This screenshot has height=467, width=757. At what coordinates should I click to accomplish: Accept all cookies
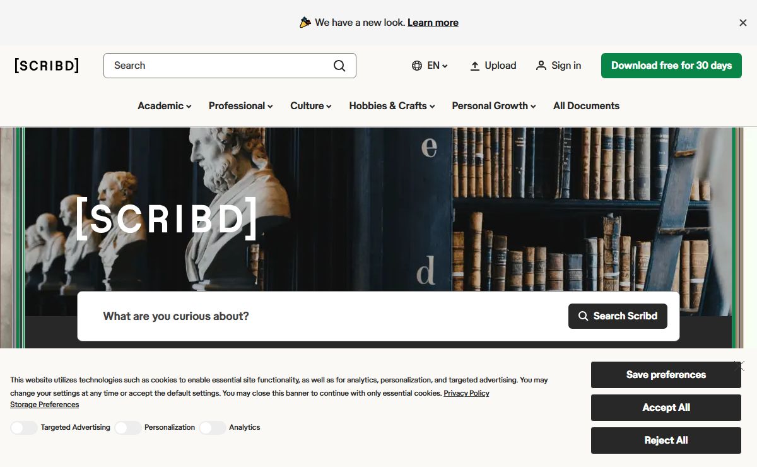[x=666, y=408]
